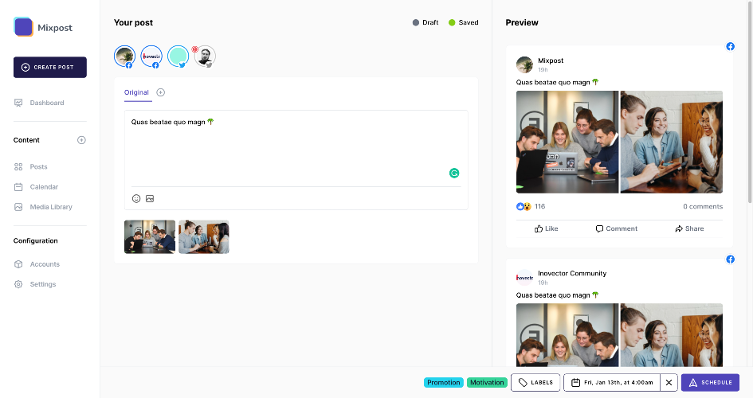This screenshot has width=753, height=398.
Task: Click the Accounts cube icon
Action: point(18,264)
